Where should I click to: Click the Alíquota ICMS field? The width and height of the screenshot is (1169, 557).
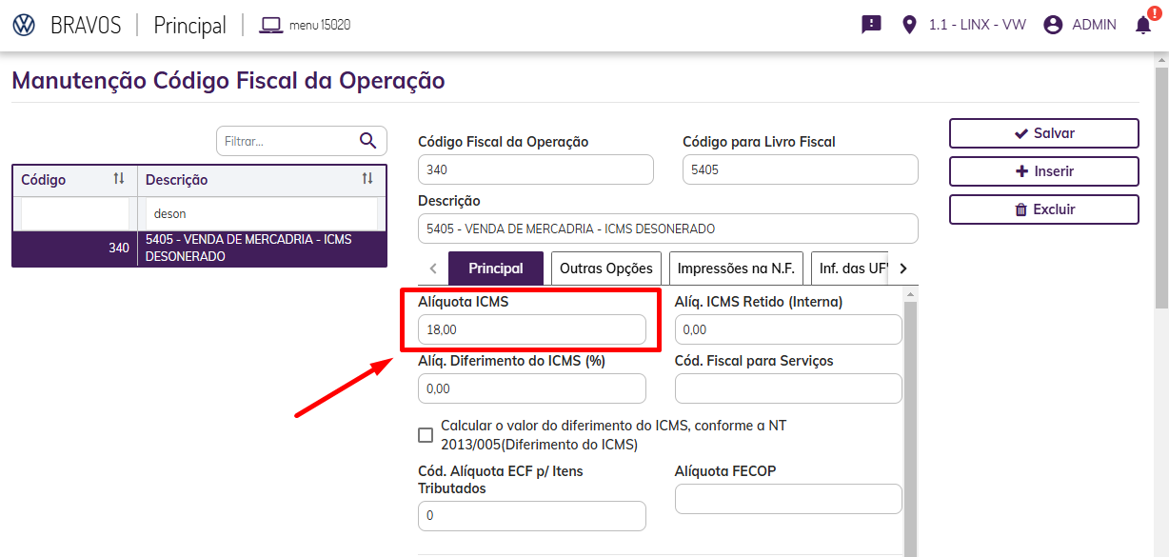[x=532, y=329]
